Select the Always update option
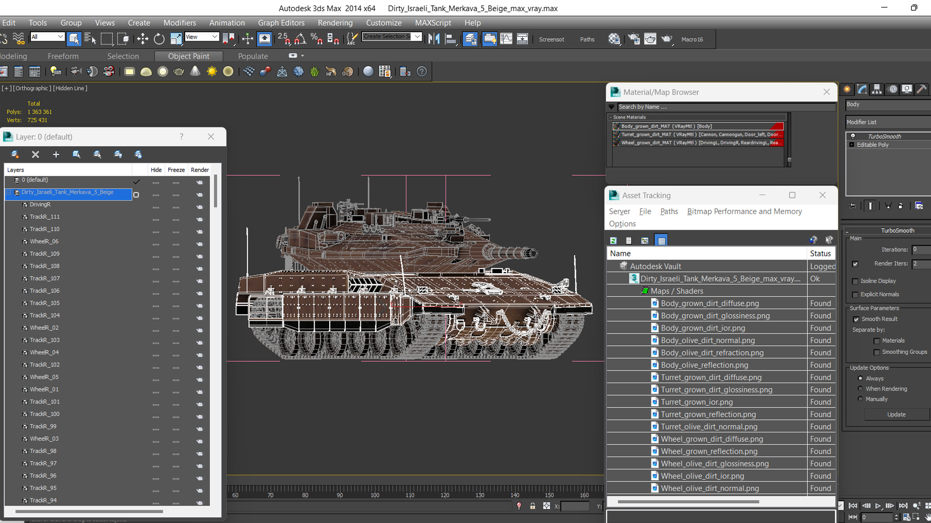 coord(860,378)
